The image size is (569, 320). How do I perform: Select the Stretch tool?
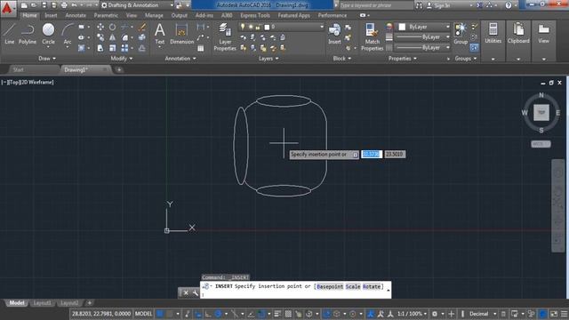(100, 48)
